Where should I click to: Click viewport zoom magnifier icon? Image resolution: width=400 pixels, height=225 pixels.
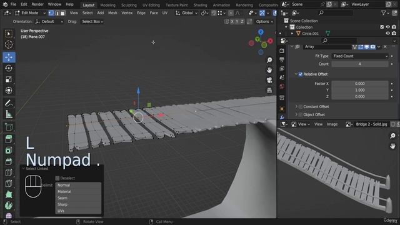[x=269, y=60]
